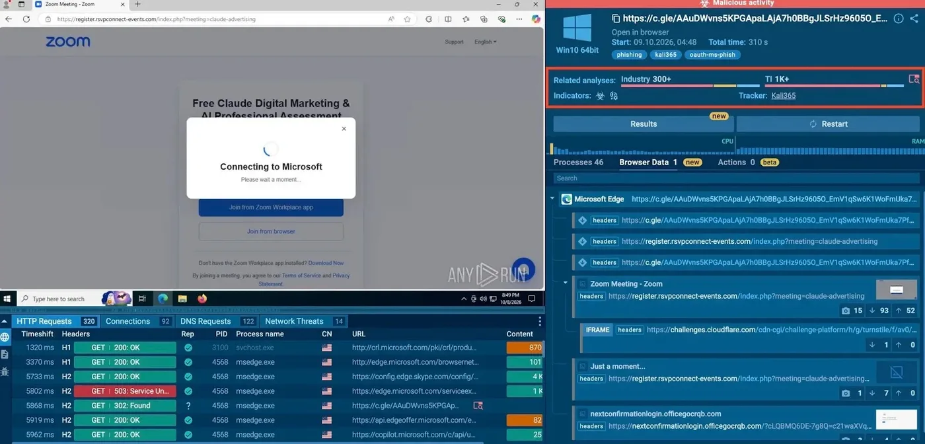Open File Explorer from the taskbar
The image size is (925, 444).
[182, 299]
